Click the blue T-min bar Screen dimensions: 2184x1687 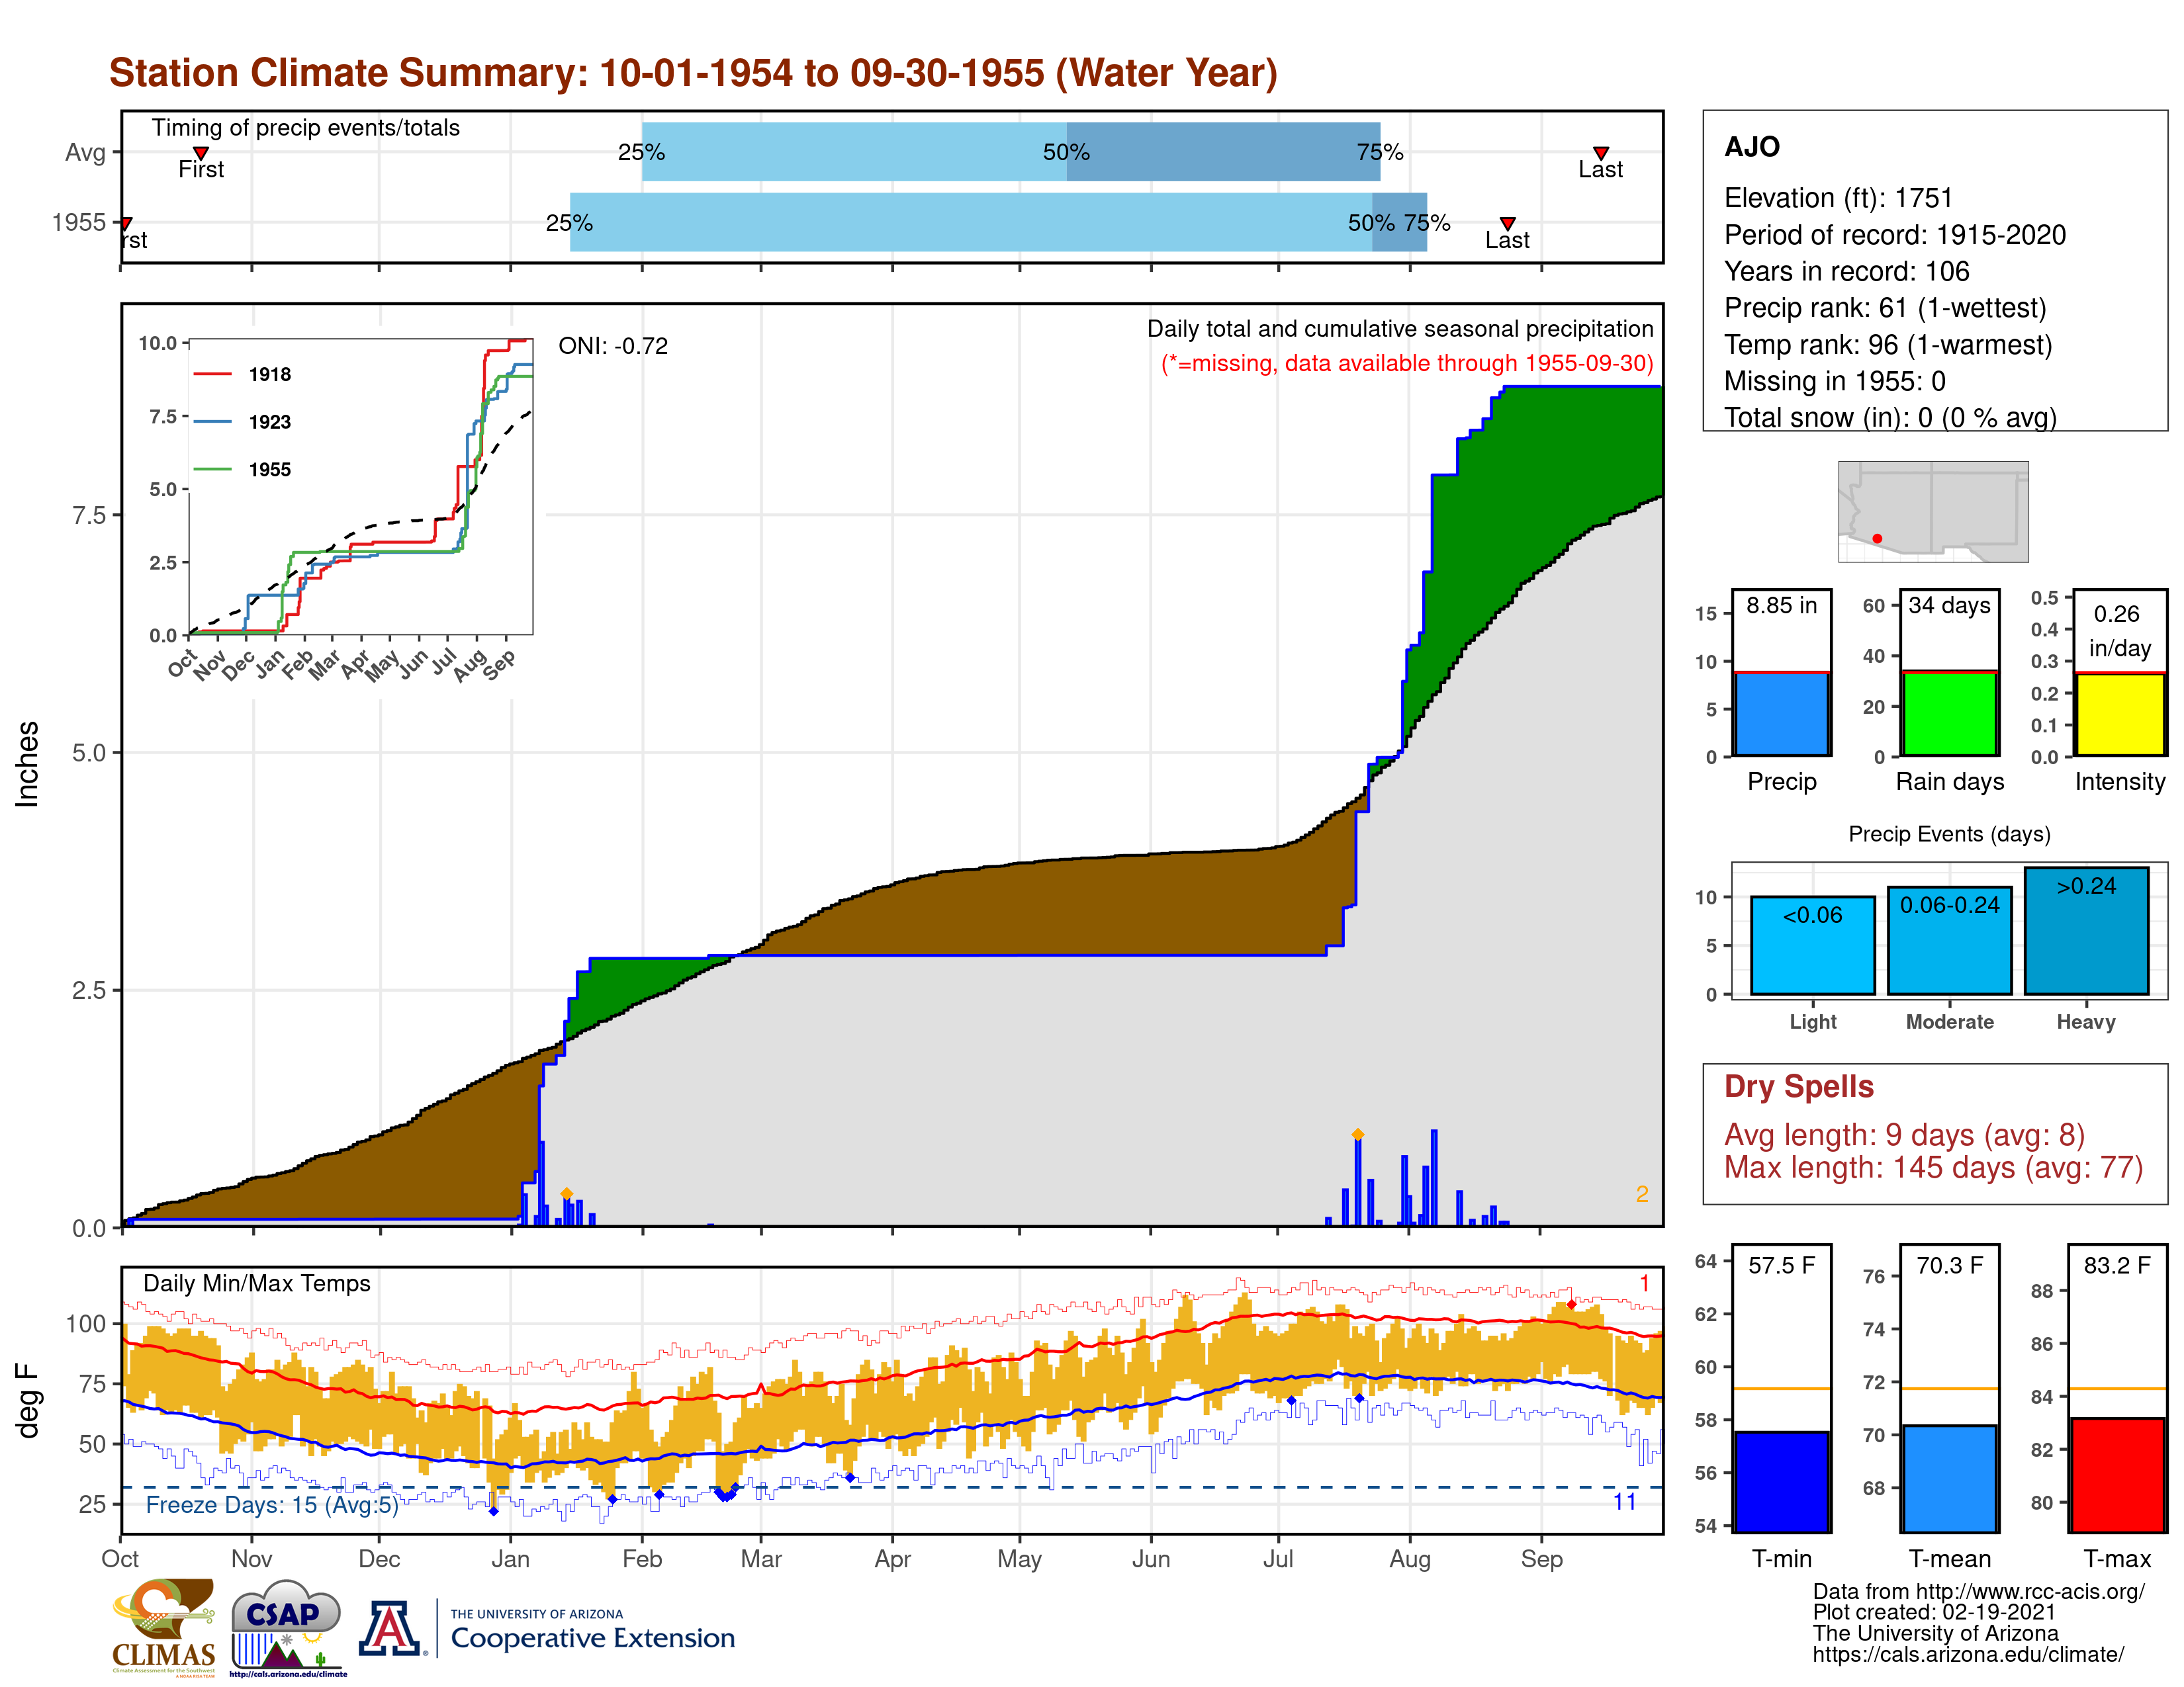[x=1782, y=1482]
